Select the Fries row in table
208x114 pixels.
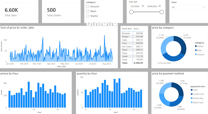[132, 43]
